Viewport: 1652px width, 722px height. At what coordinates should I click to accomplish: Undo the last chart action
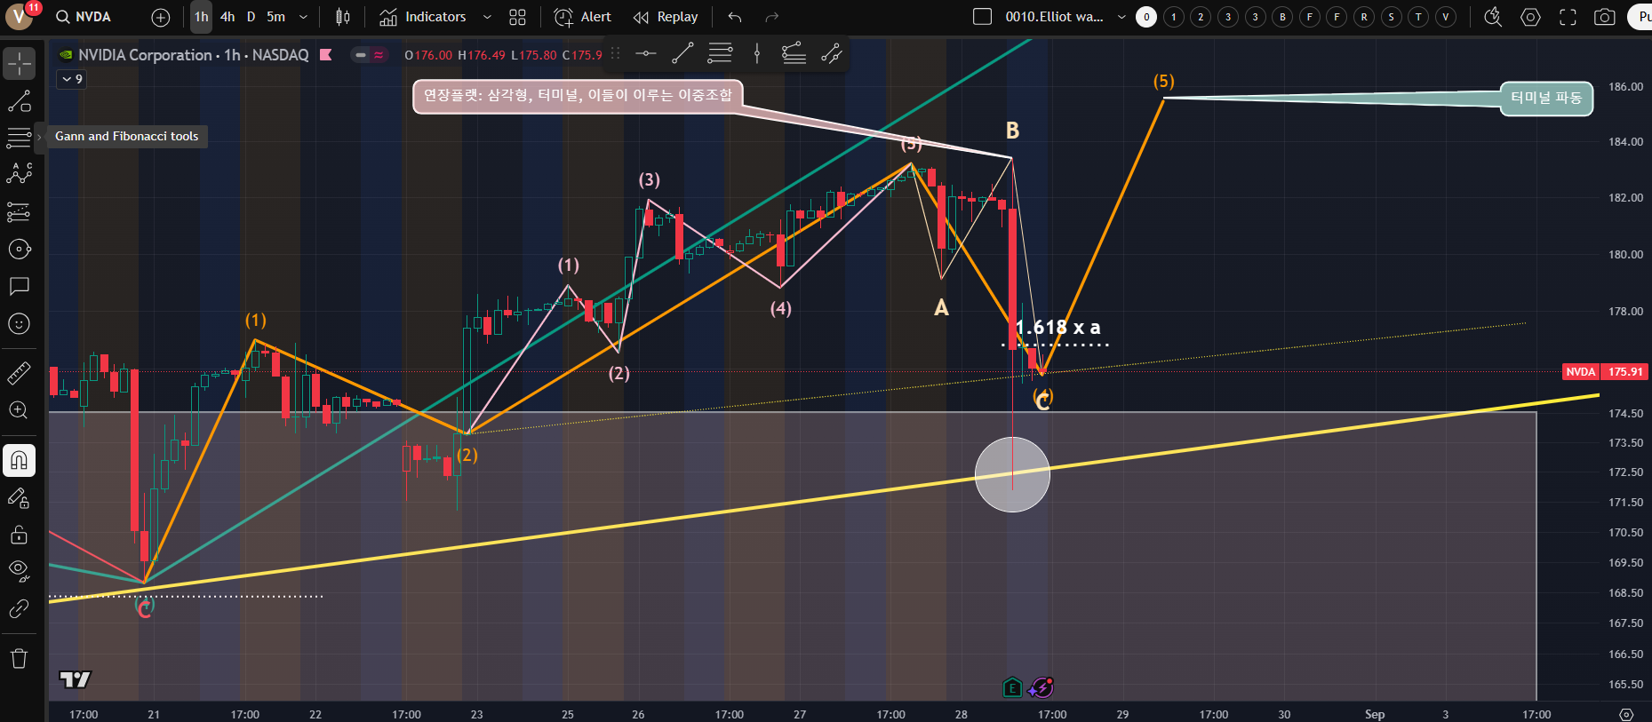click(735, 17)
